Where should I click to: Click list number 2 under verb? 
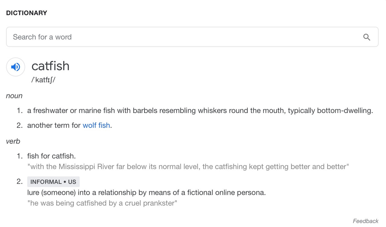pos(20,181)
